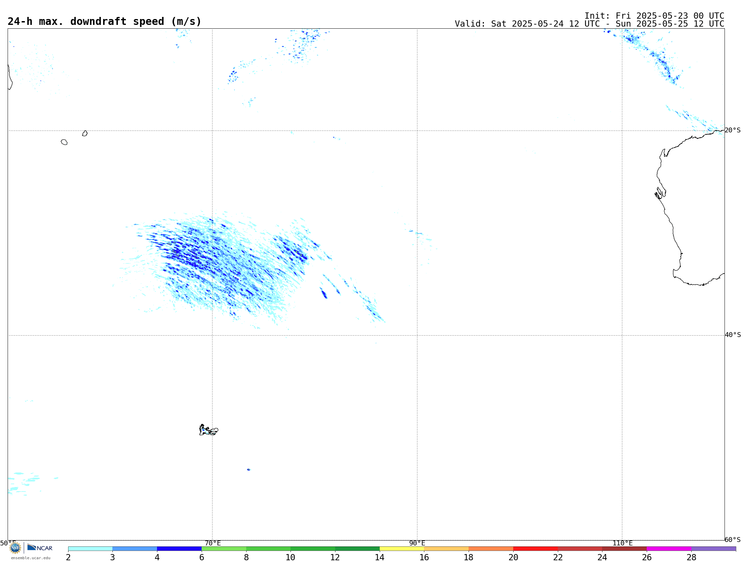Click the 60°S latitude label
747x562 pixels.
pos(732,540)
